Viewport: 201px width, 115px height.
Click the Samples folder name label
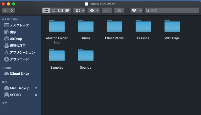coord(57,68)
